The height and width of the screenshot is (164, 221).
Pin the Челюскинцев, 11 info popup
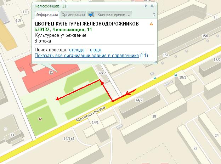coord(146,6)
